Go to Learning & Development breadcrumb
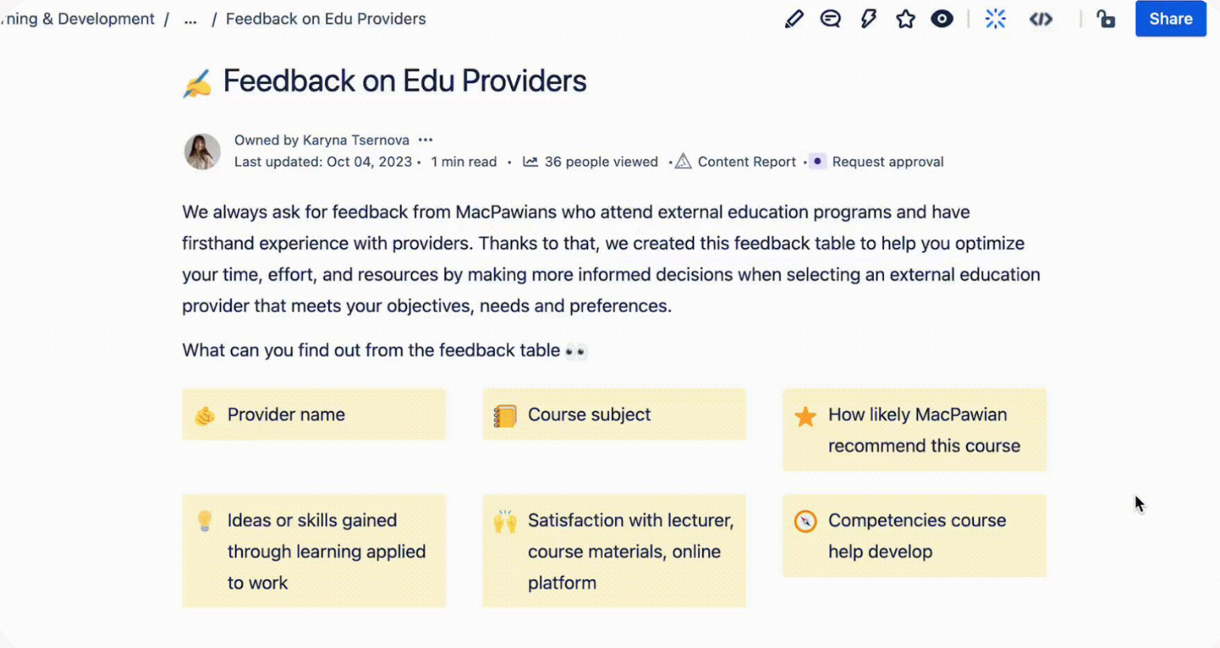 [x=79, y=19]
